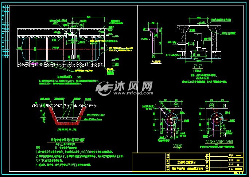Select the V102A plan view title

tap(178, 146)
